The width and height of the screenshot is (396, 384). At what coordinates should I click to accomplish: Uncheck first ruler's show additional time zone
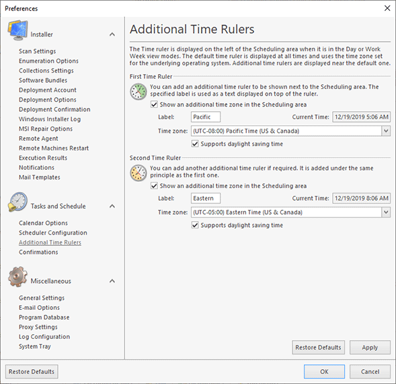click(x=154, y=104)
